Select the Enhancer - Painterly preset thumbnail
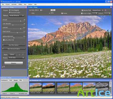Viewport: 113px width, 99px height. point(63,87)
